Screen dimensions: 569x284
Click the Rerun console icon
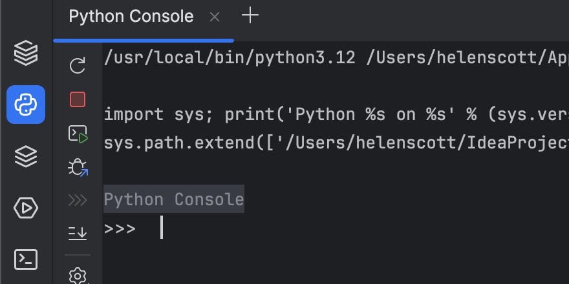[x=78, y=65]
